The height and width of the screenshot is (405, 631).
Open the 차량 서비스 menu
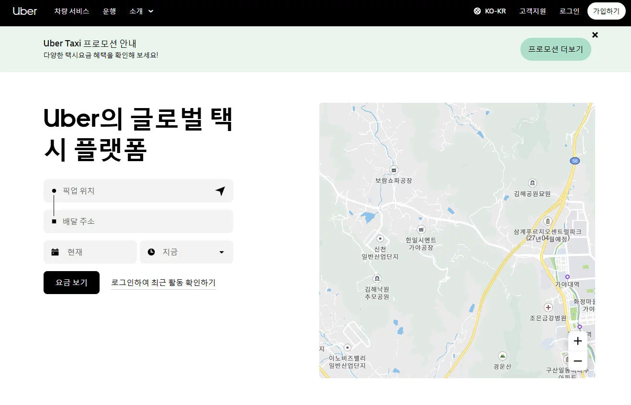point(72,11)
